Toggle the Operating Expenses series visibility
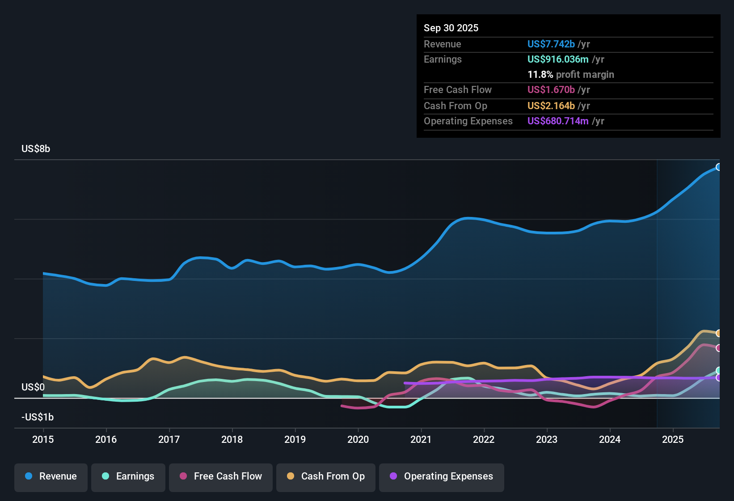The width and height of the screenshot is (734, 501). coord(441,476)
